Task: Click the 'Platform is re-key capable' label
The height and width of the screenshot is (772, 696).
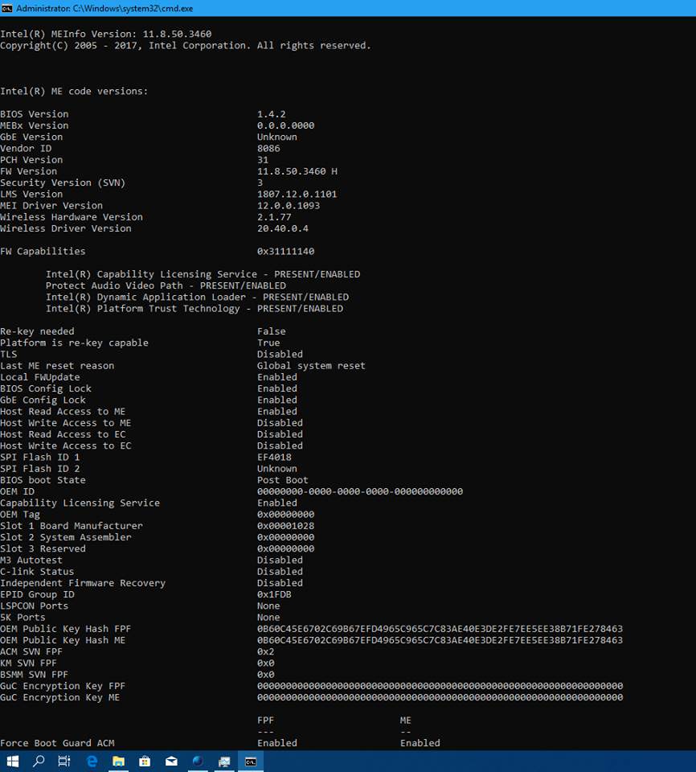Action: point(74,343)
